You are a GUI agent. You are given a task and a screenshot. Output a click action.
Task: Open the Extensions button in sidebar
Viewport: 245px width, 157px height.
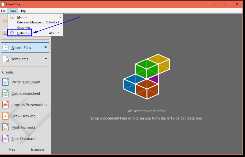(x=38, y=150)
